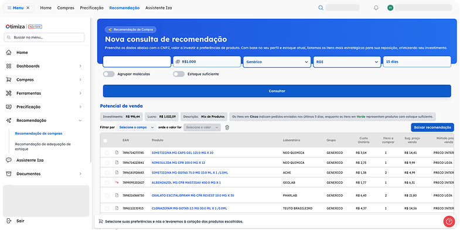Screen dimensions: 460x230
Task: Click the Buscar no menu search field
Action: coord(45,37)
